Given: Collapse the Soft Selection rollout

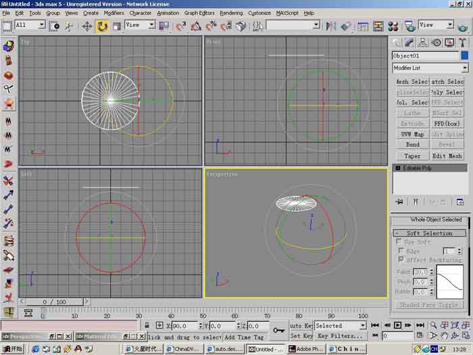Looking at the screenshot, I should (x=429, y=233).
